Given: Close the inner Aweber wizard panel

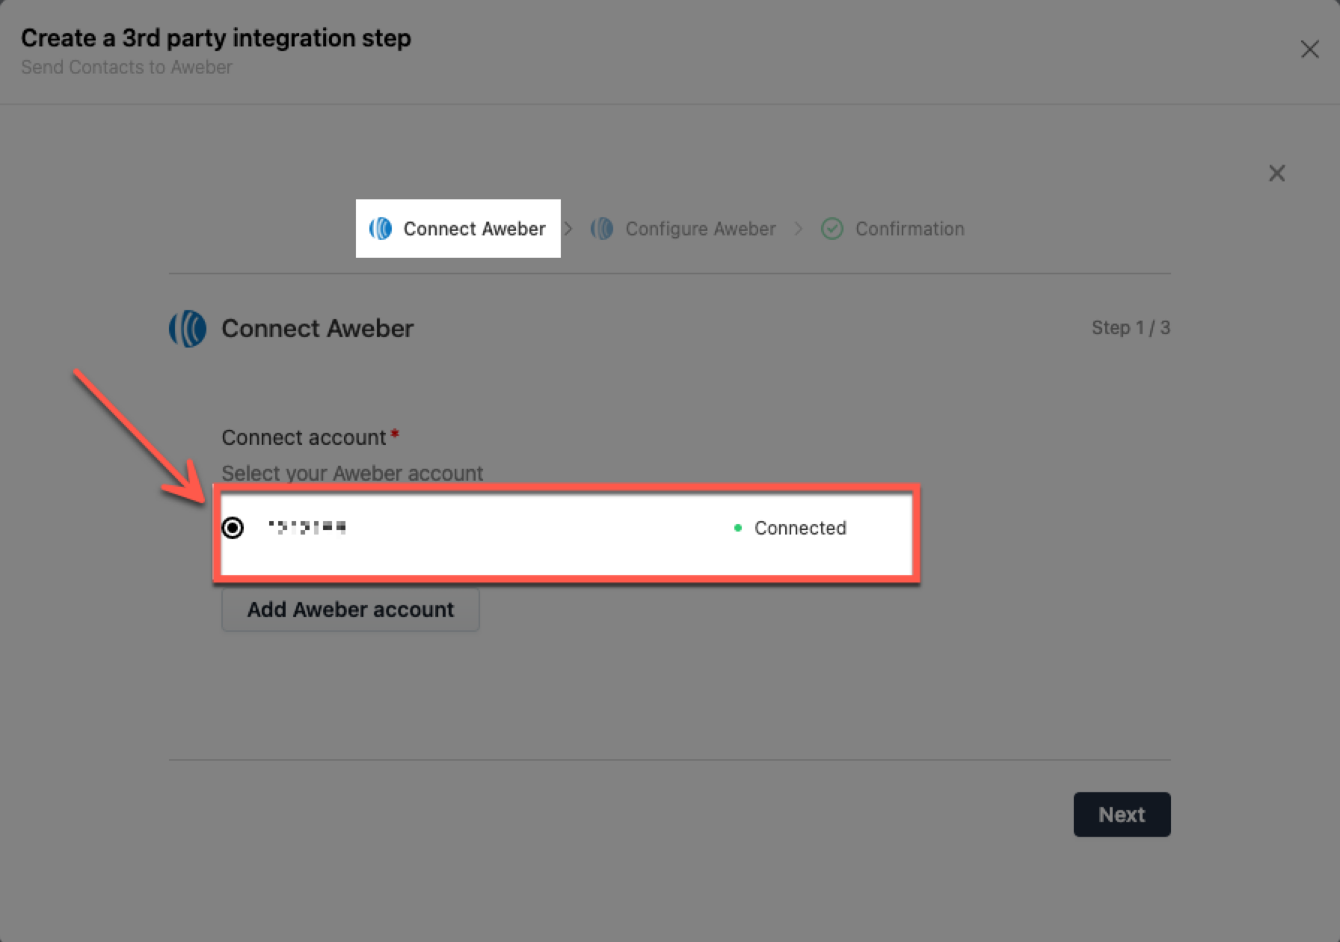Looking at the screenshot, I should [x=1276, y=173].
